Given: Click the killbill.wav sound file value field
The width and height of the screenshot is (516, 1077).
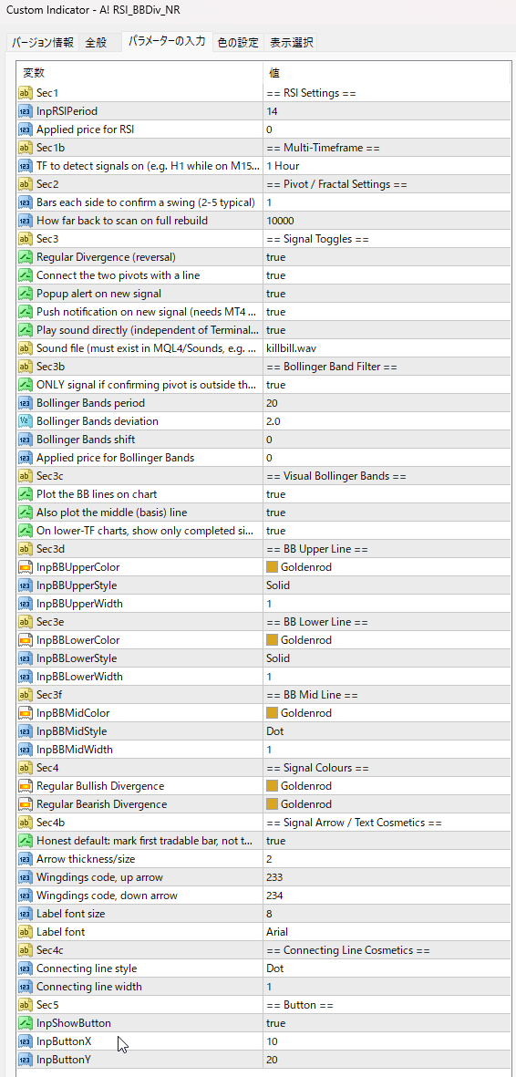Looking at the screenshot, I should (387, 348).
